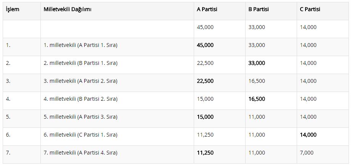352x166 pixels.
Task: Select bold 33,000 in row 2
Action: (257, 63)
